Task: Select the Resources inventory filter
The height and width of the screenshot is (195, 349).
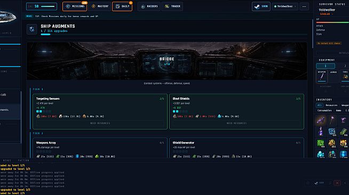Action: pyautogui.click(x=331, y=105)
